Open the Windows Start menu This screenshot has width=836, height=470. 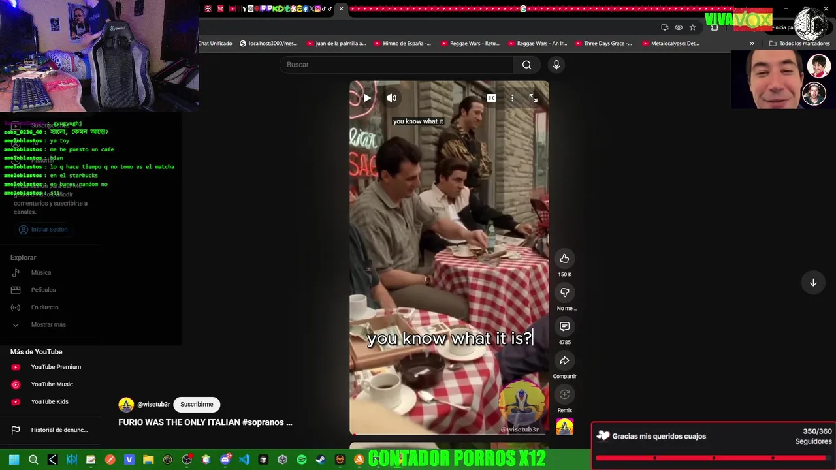[14, 460]
